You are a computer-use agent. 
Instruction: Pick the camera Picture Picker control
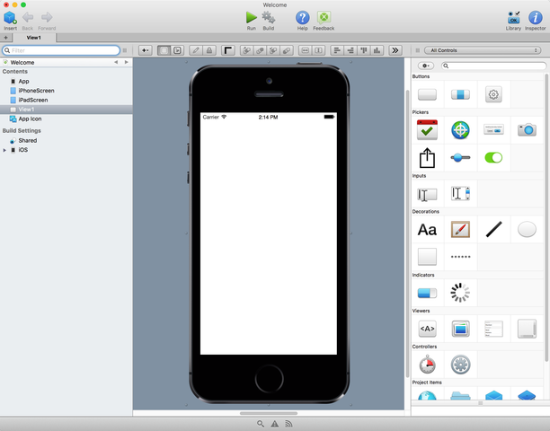coord(527,130)
